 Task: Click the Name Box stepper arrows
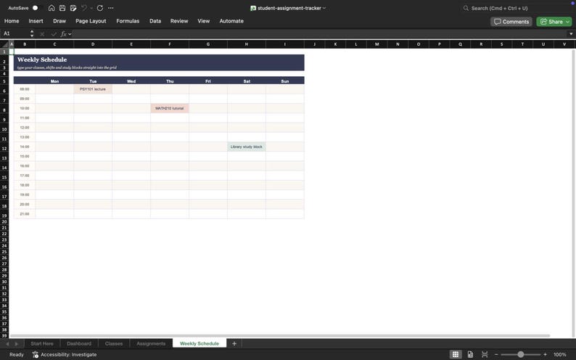pyautogui.click(x=32, y=33)
